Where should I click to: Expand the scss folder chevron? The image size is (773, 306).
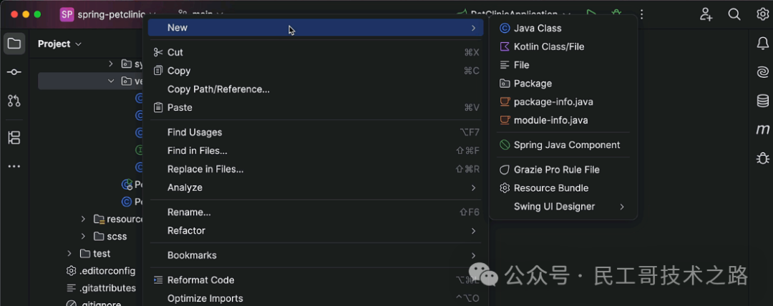pyautogui.click(x=83, y=237)
